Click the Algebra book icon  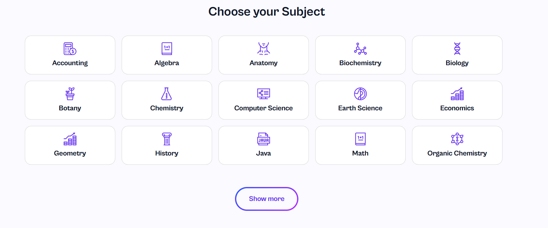point(167,49)
